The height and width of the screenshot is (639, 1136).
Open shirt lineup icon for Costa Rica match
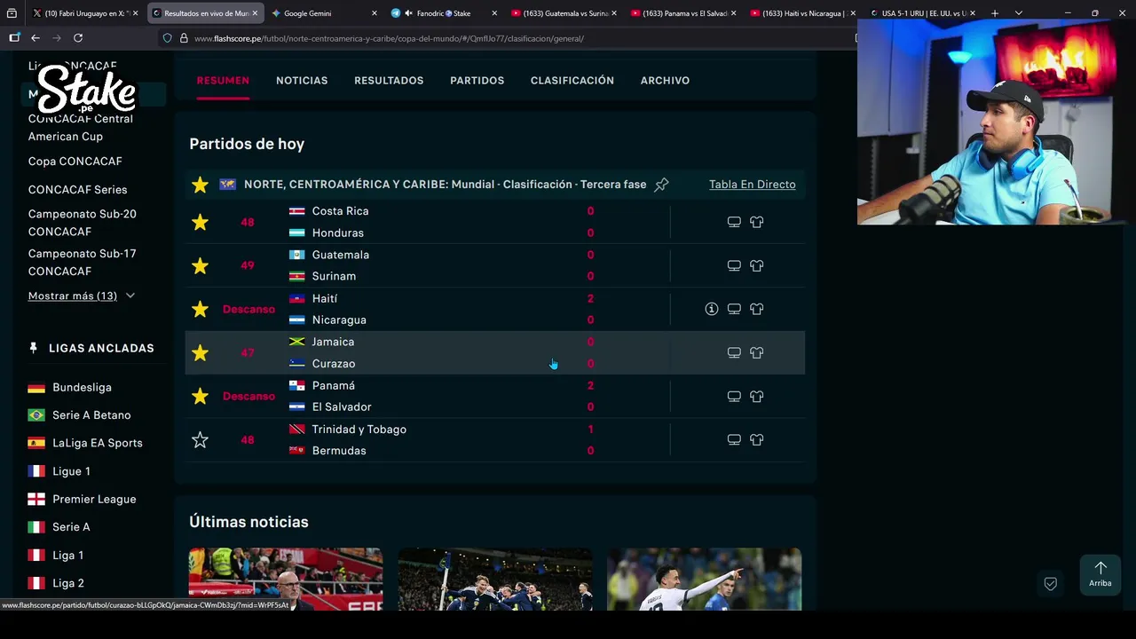[x=756, y=222]
